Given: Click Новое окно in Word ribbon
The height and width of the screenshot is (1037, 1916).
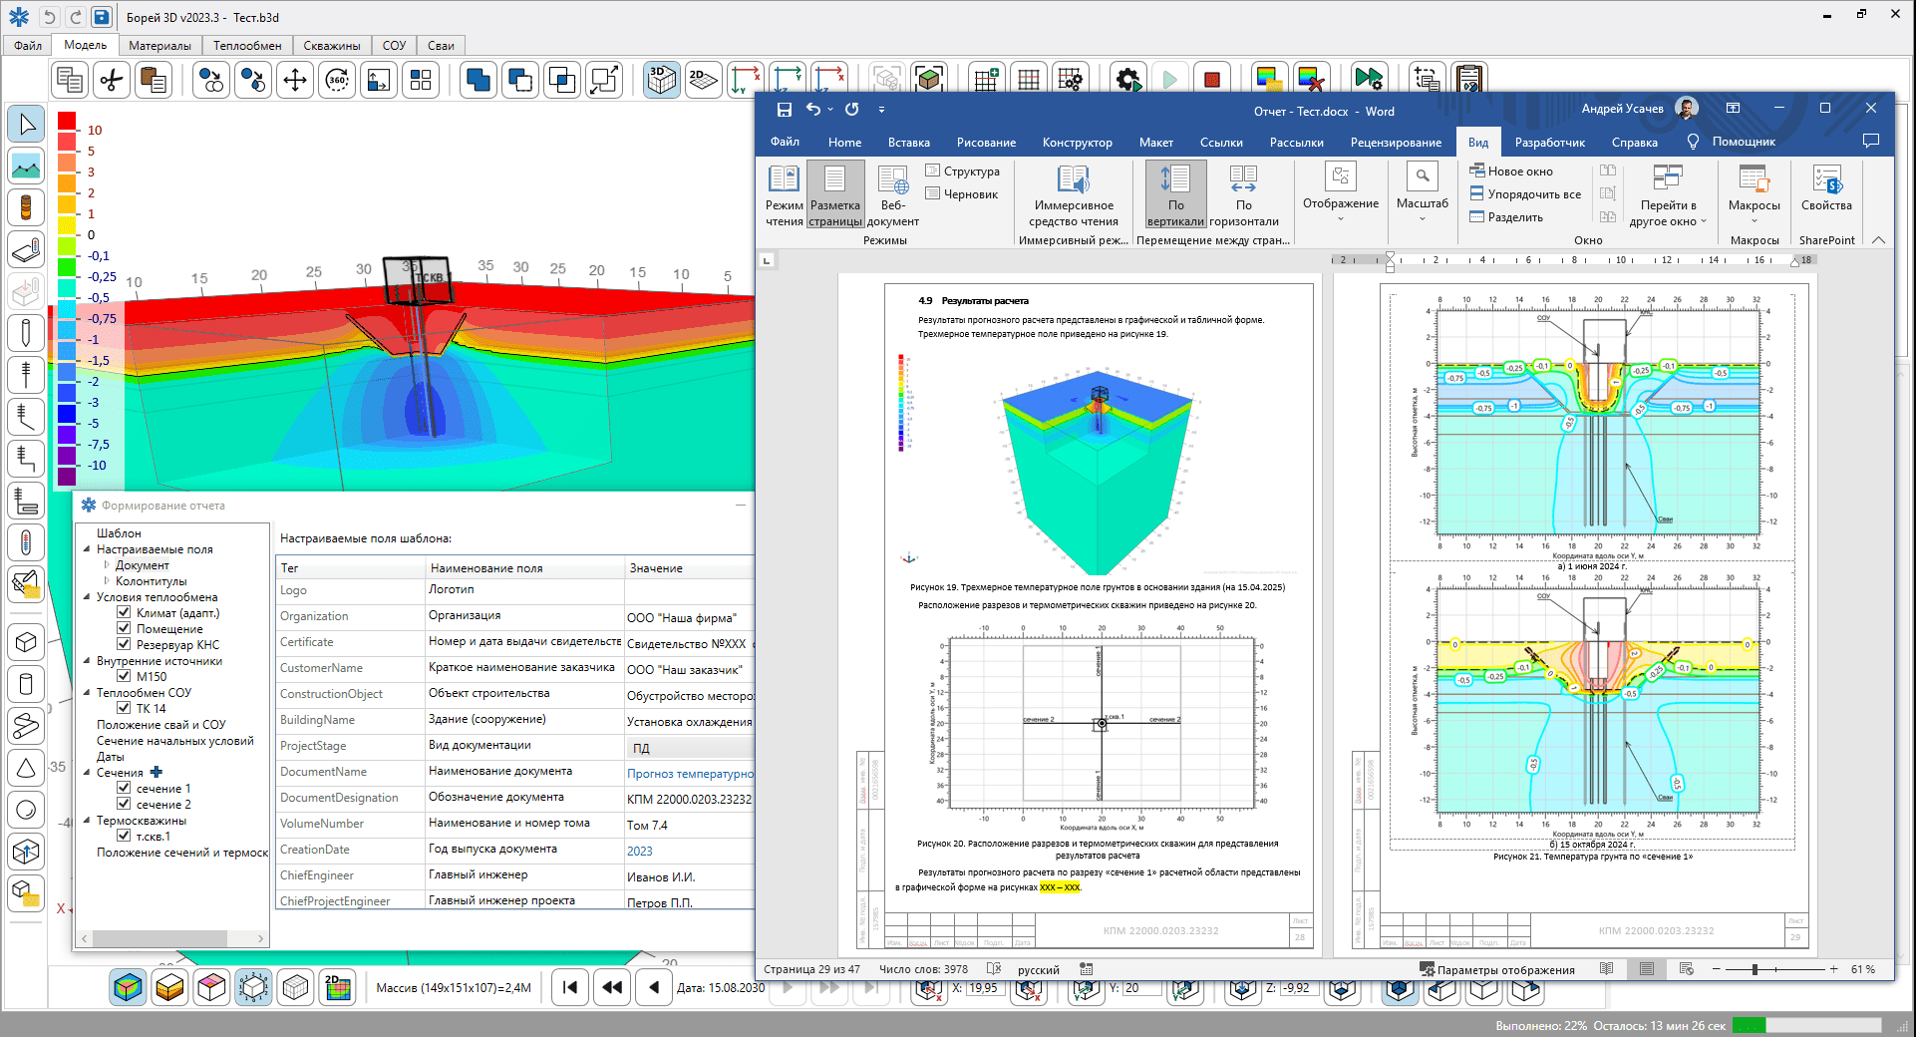Looking at the screenshot, I should 1511,171.
